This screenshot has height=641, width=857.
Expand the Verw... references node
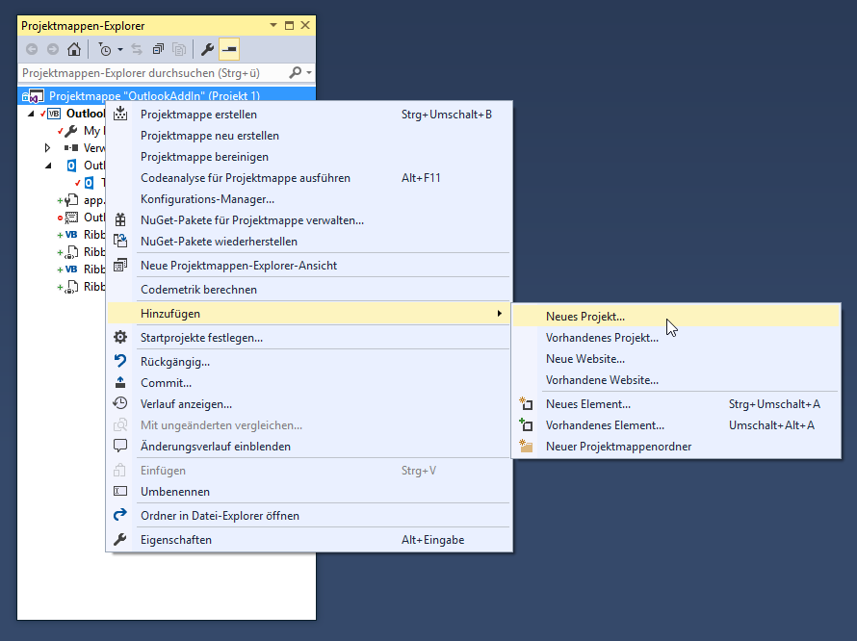47,147
